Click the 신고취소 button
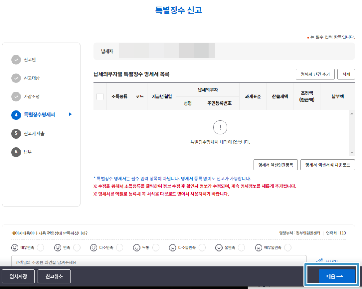 54,276
